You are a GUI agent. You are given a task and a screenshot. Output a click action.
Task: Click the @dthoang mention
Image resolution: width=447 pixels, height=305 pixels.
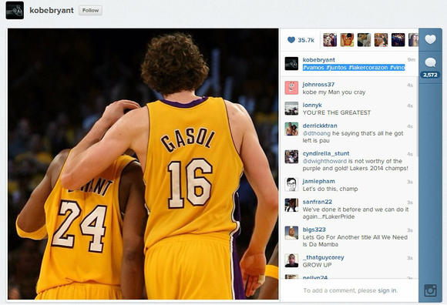tap(317, 133)
